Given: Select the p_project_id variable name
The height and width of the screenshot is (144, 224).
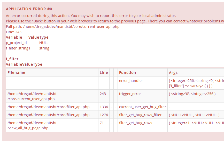Looking at the screenshot, I should (16, 43).
